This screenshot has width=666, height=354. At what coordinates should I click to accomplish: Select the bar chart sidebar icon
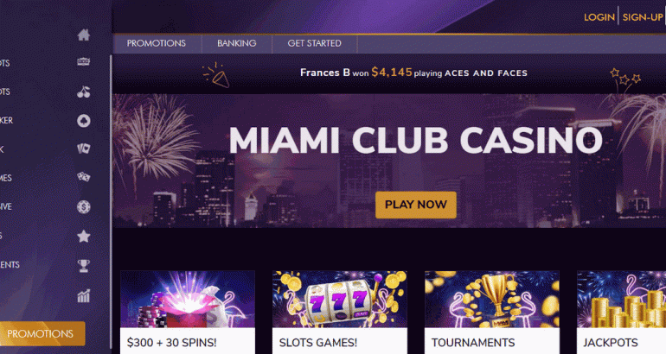84,295
